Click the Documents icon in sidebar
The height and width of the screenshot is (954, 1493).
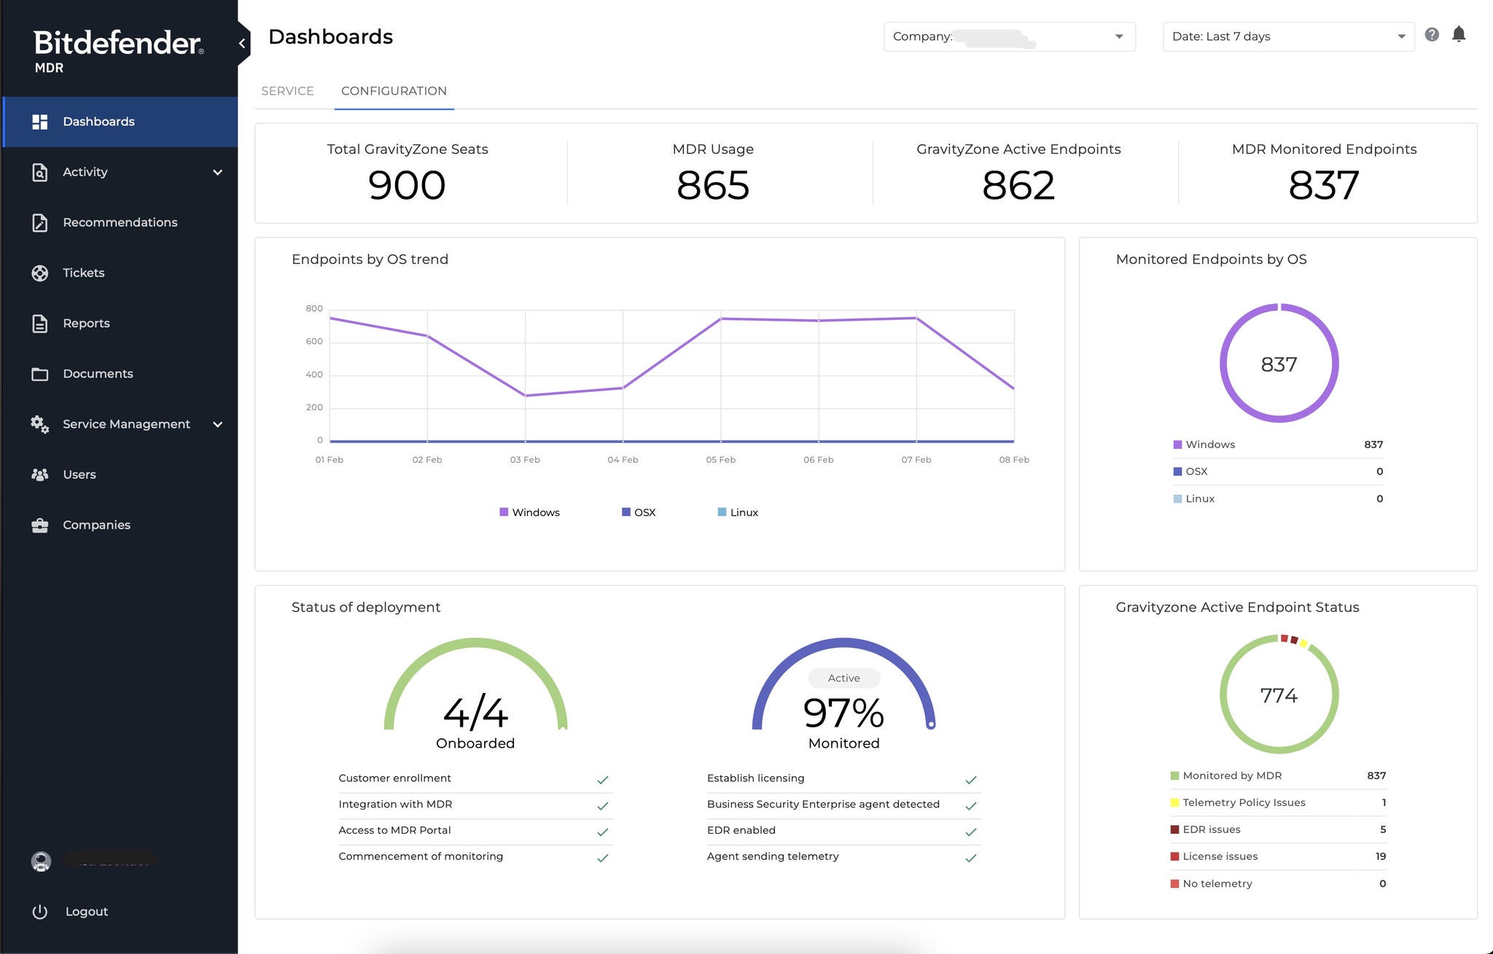tap(38, 372)
